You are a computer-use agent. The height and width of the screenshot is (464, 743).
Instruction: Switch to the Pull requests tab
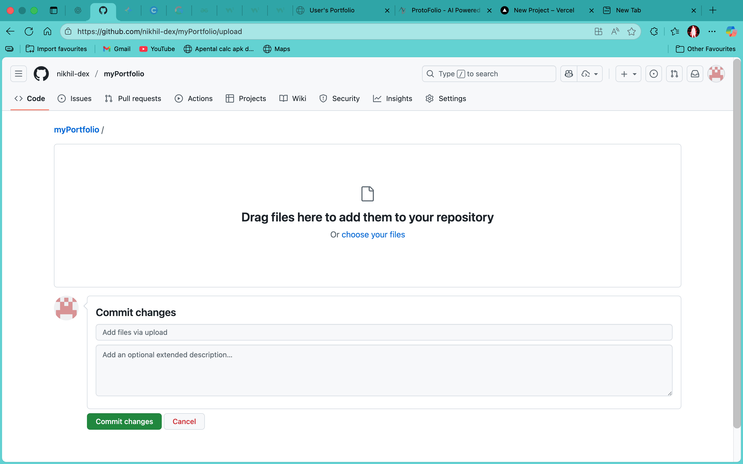click(133, 98)
